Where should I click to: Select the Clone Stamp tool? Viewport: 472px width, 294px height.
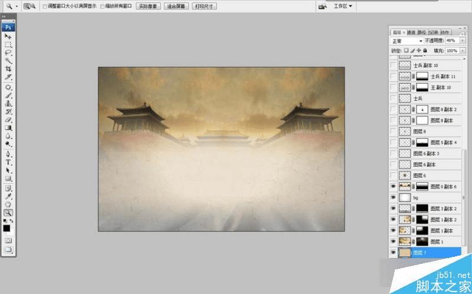tap(8, 104)
